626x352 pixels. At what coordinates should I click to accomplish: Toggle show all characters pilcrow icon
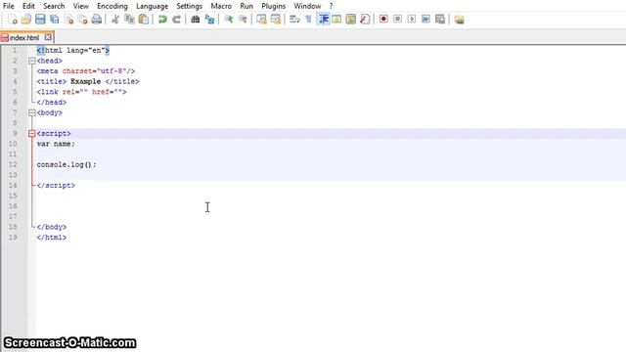pos(309,20)
